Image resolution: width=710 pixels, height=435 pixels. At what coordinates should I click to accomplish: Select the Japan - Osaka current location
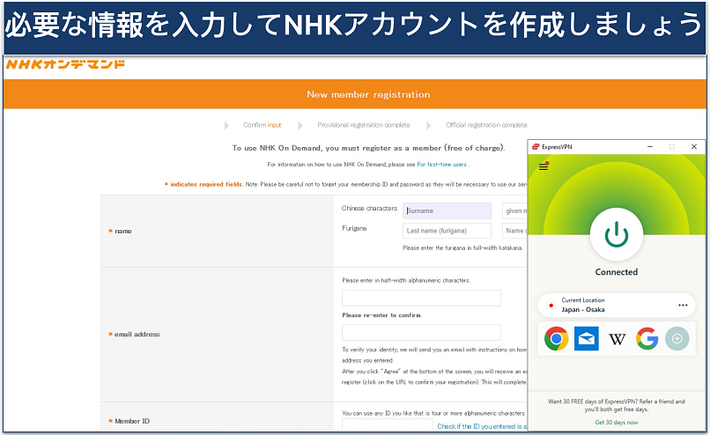[617, 305]
